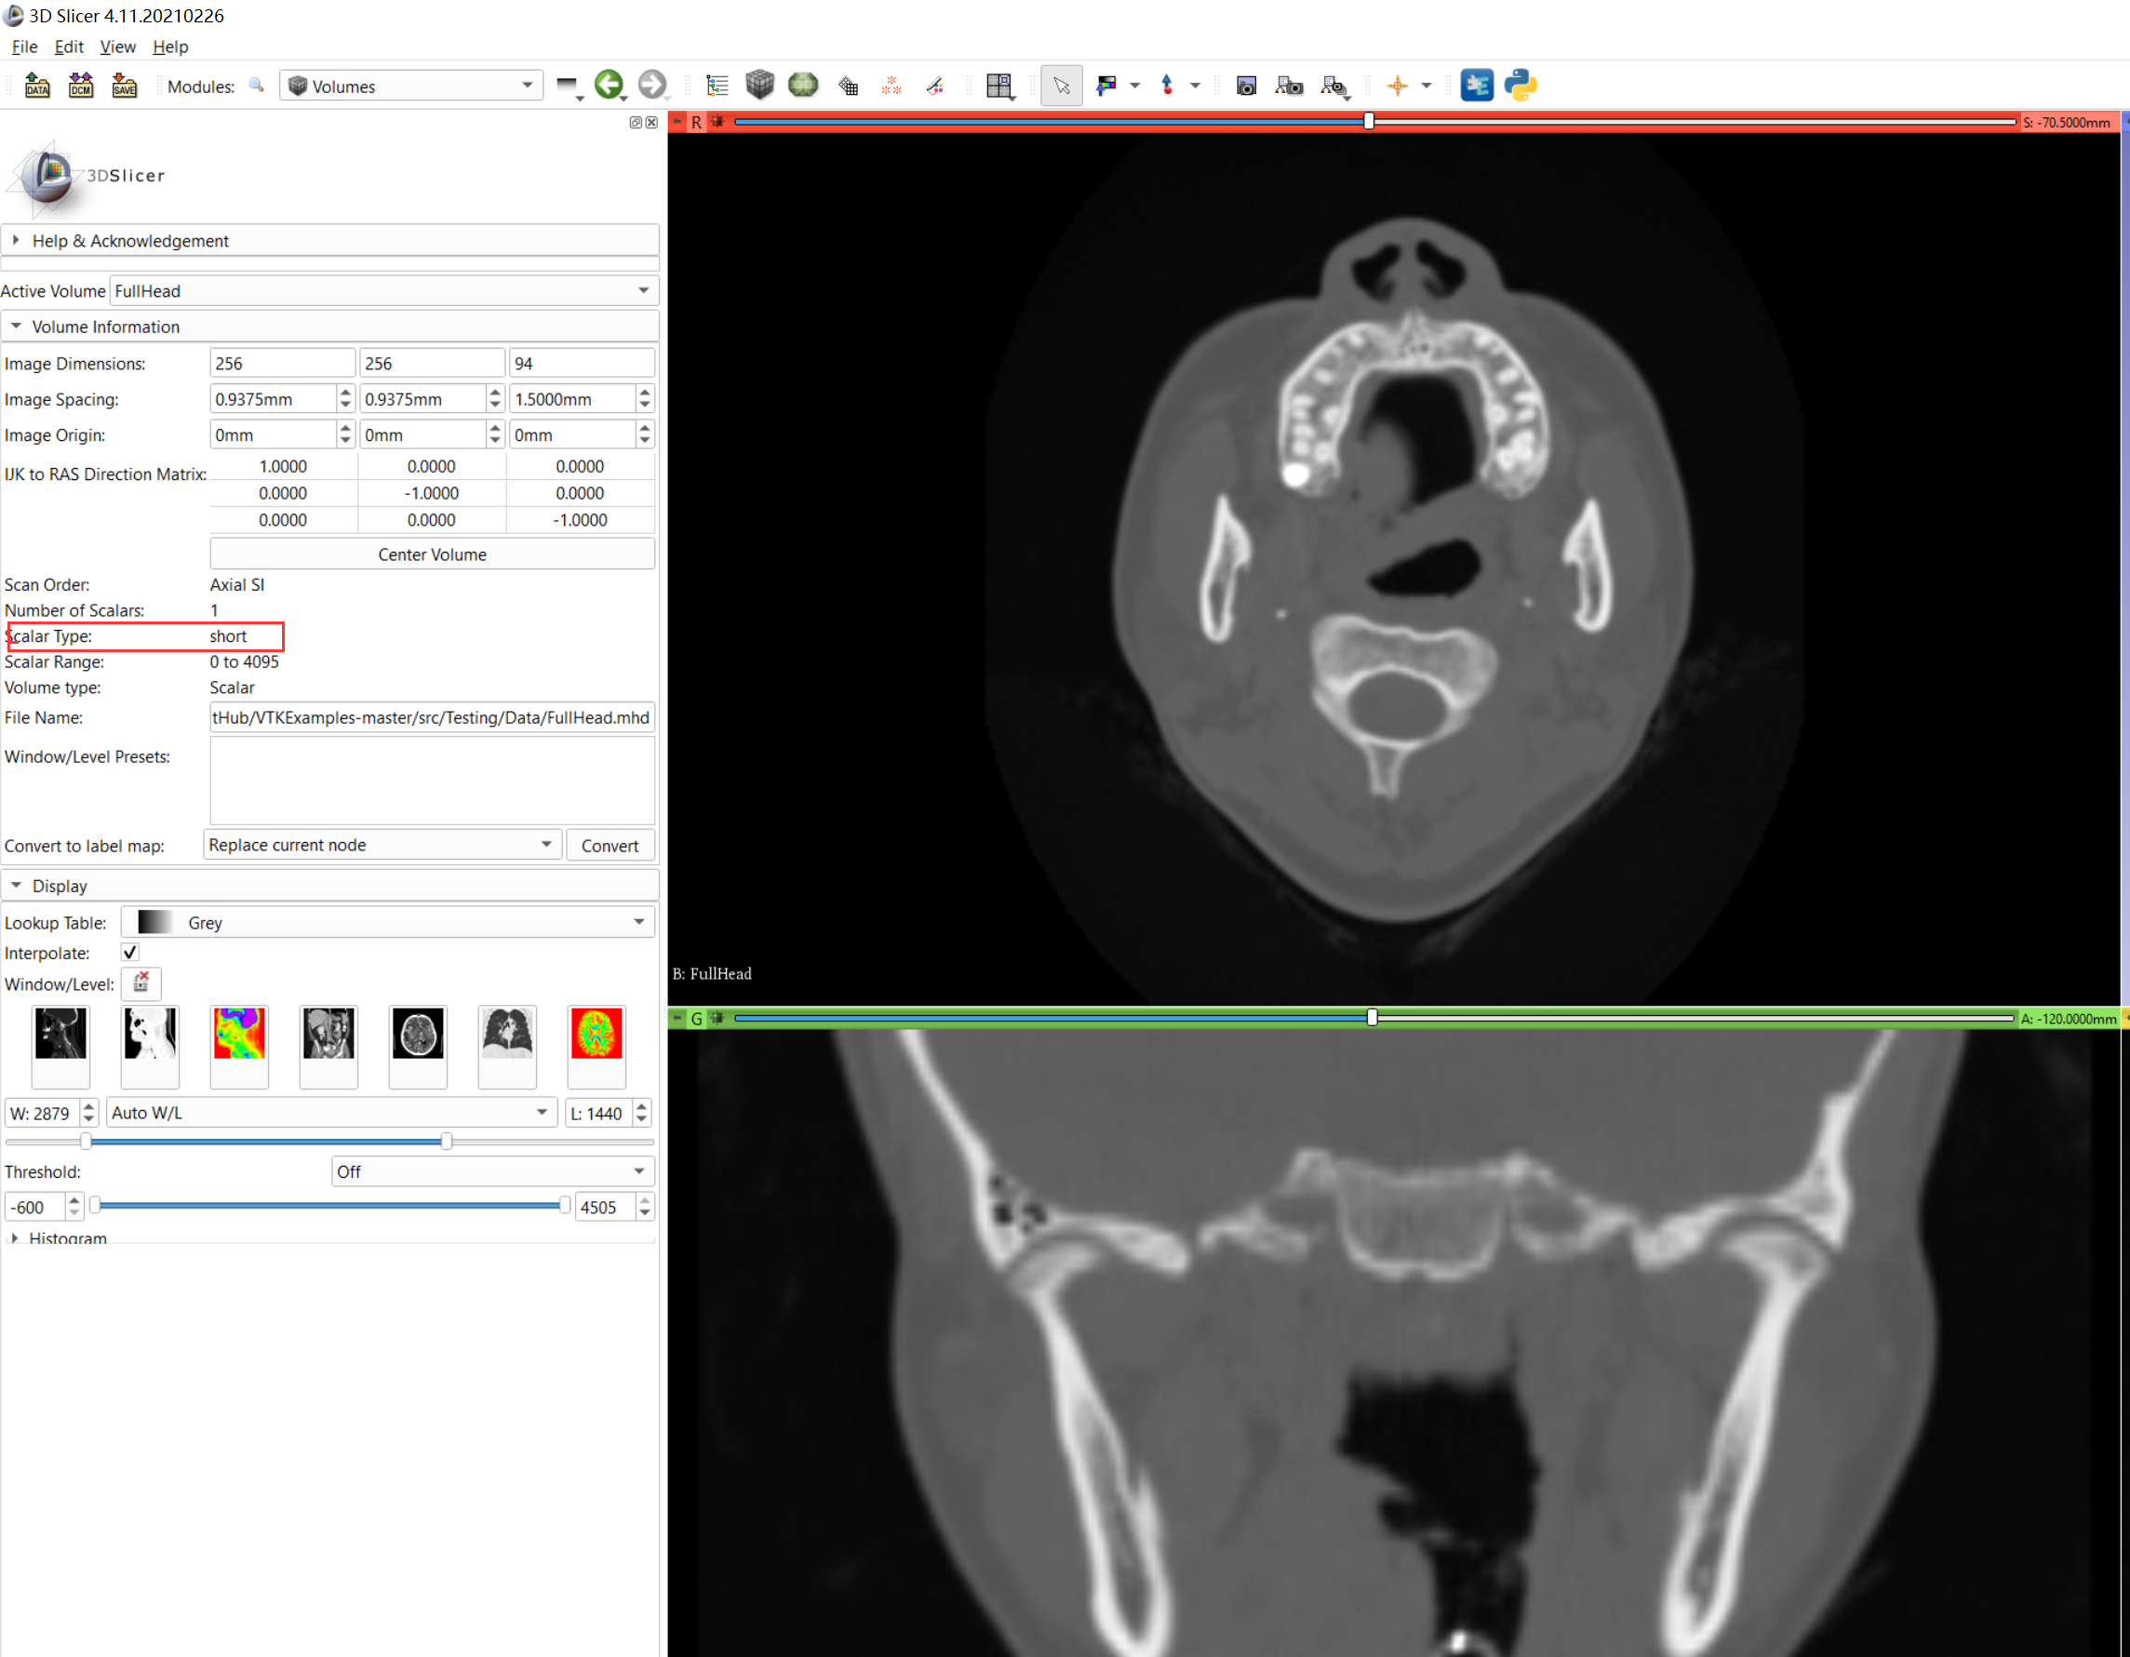
Task: Open the DCM DICOM import icon
Action: (x=81, y=86)
